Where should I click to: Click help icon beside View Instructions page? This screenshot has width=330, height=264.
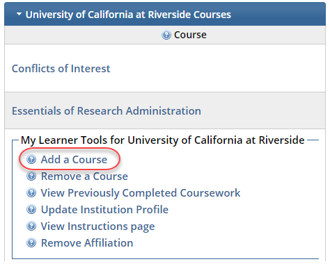31,226
